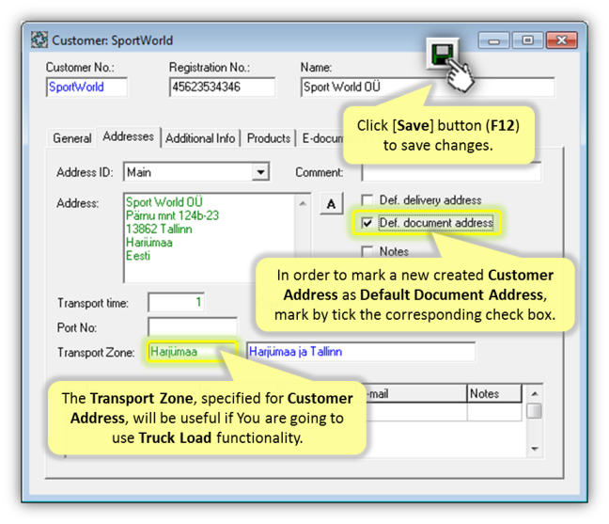Click the 'A' address format button
Image resolution: width=609 pixels, height=524 pixels.
point(332,204)
